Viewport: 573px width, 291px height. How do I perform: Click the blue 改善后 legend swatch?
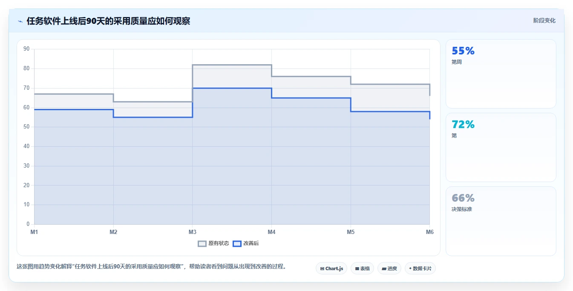[x=237, y=243]
